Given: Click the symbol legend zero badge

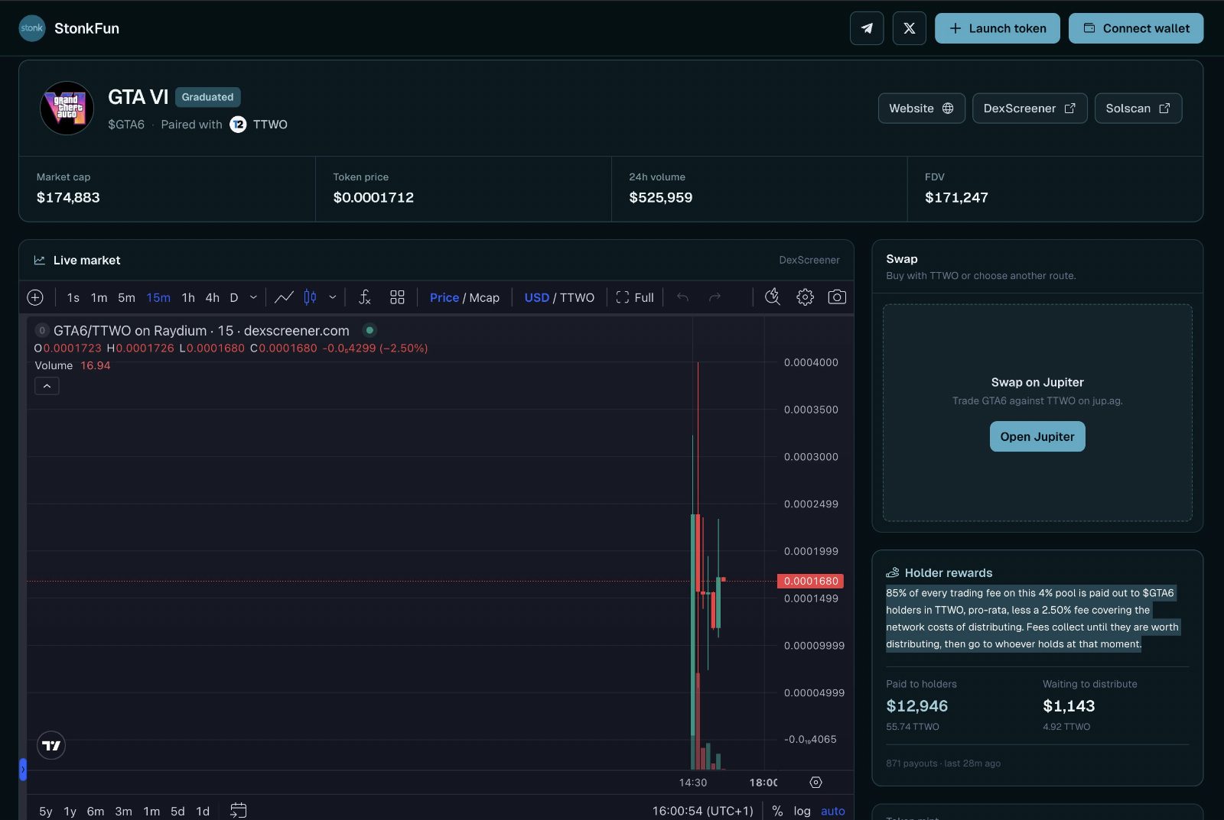Looking at the screenshot, I should click(x=42, y=330).
